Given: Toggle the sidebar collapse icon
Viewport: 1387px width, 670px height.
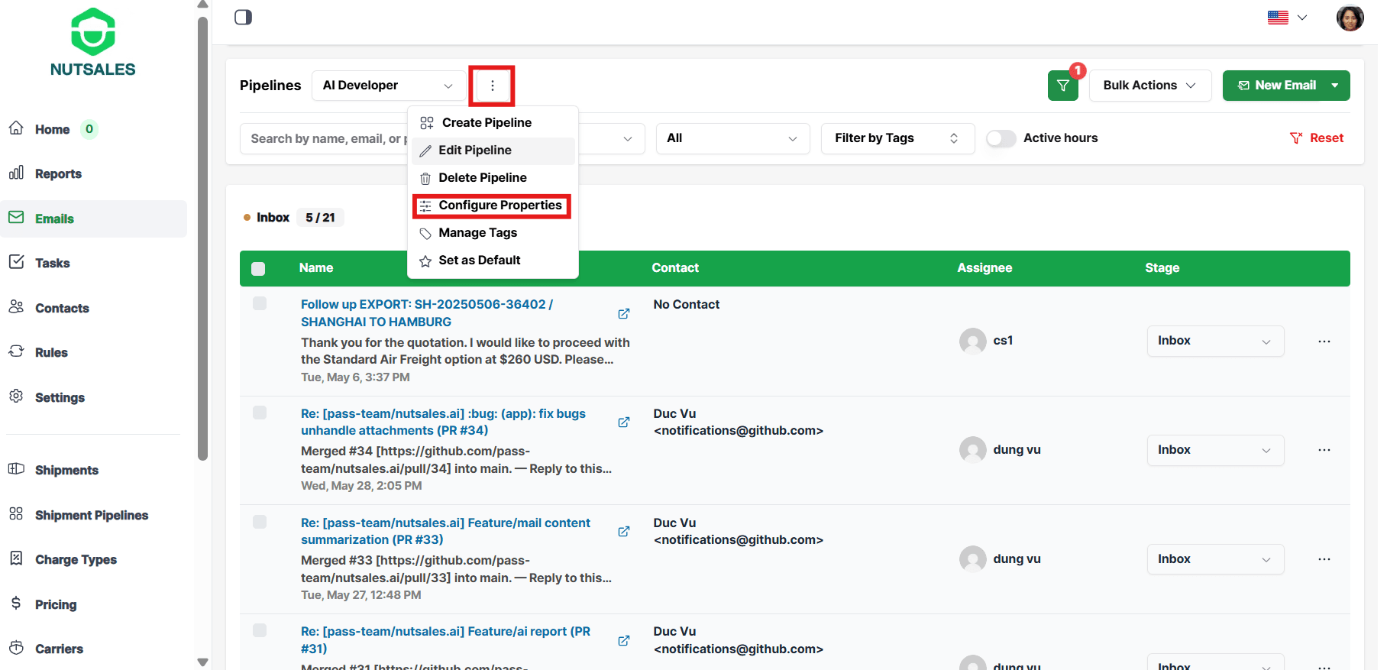Looking at the screenshot, I should pyautogui.click(x=243, y=18).
